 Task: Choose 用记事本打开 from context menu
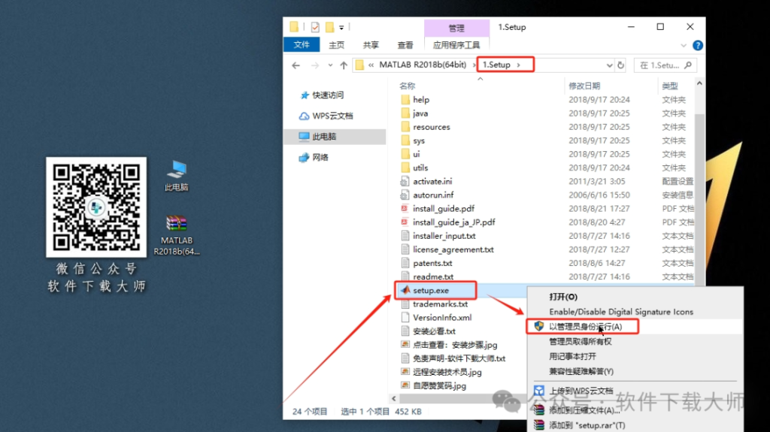(572, 356)
